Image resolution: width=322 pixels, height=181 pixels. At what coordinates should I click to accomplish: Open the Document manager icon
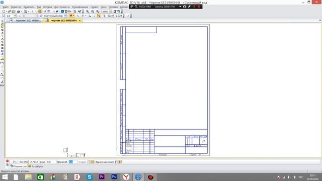pos(62,12)
